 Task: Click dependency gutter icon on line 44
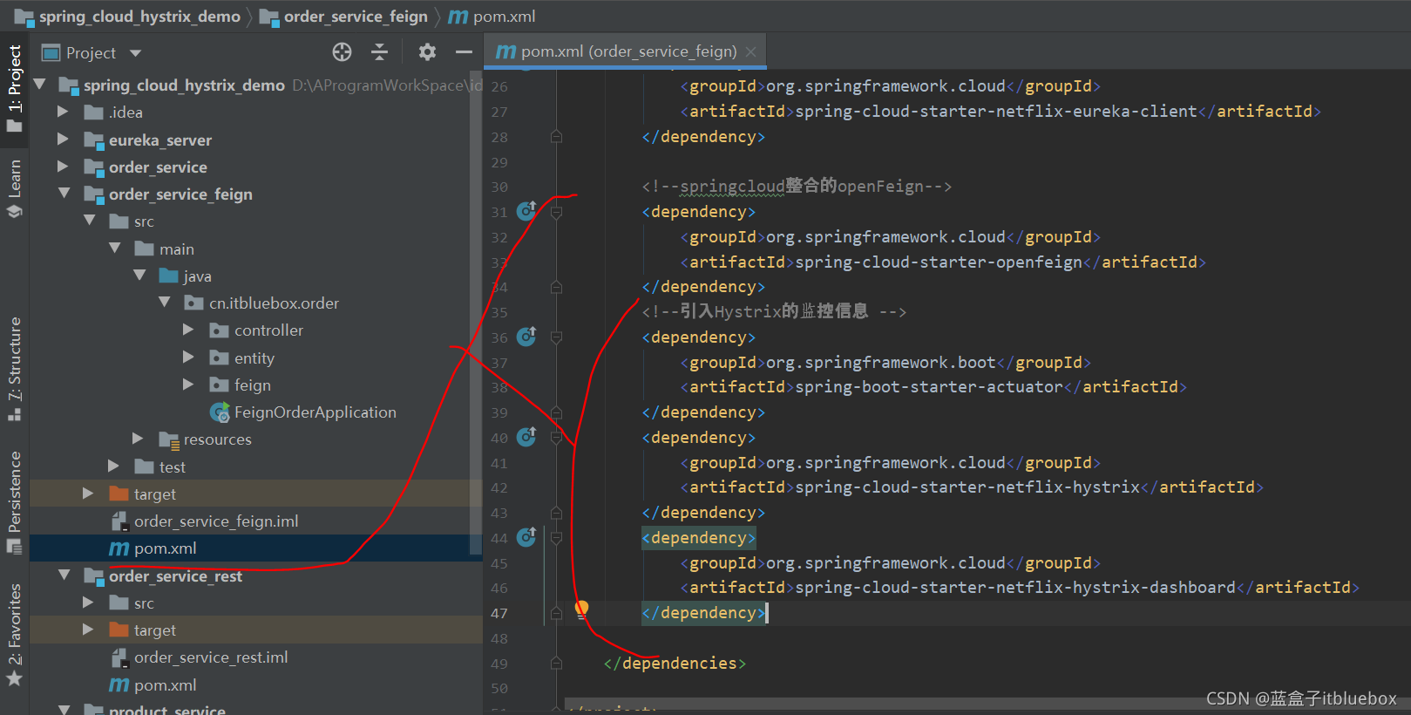(x=526, y=537)
